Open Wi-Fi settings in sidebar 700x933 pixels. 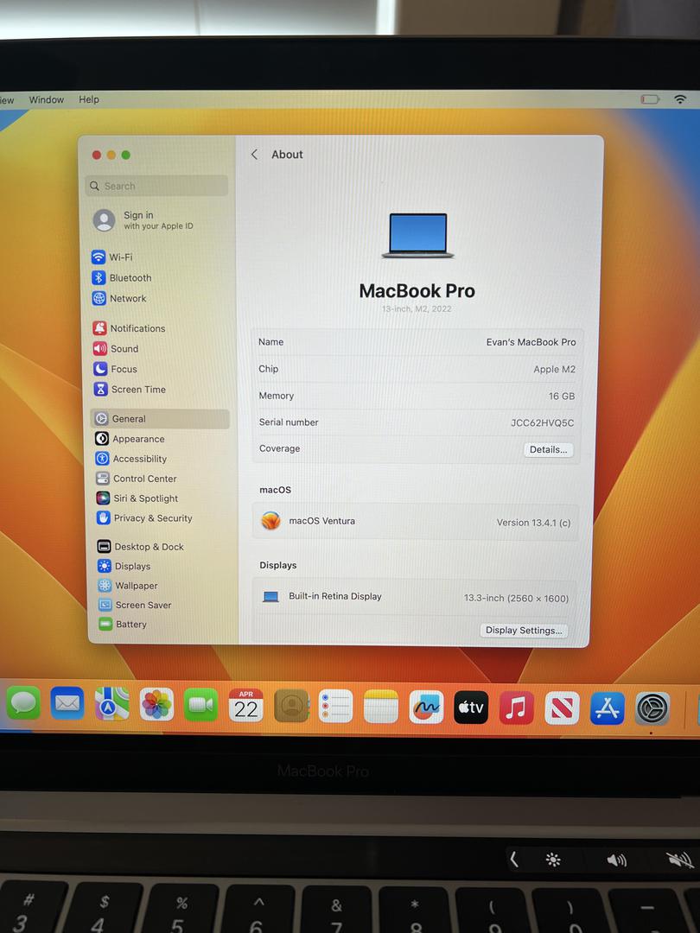pyautogui.click(x=120, y=257)
